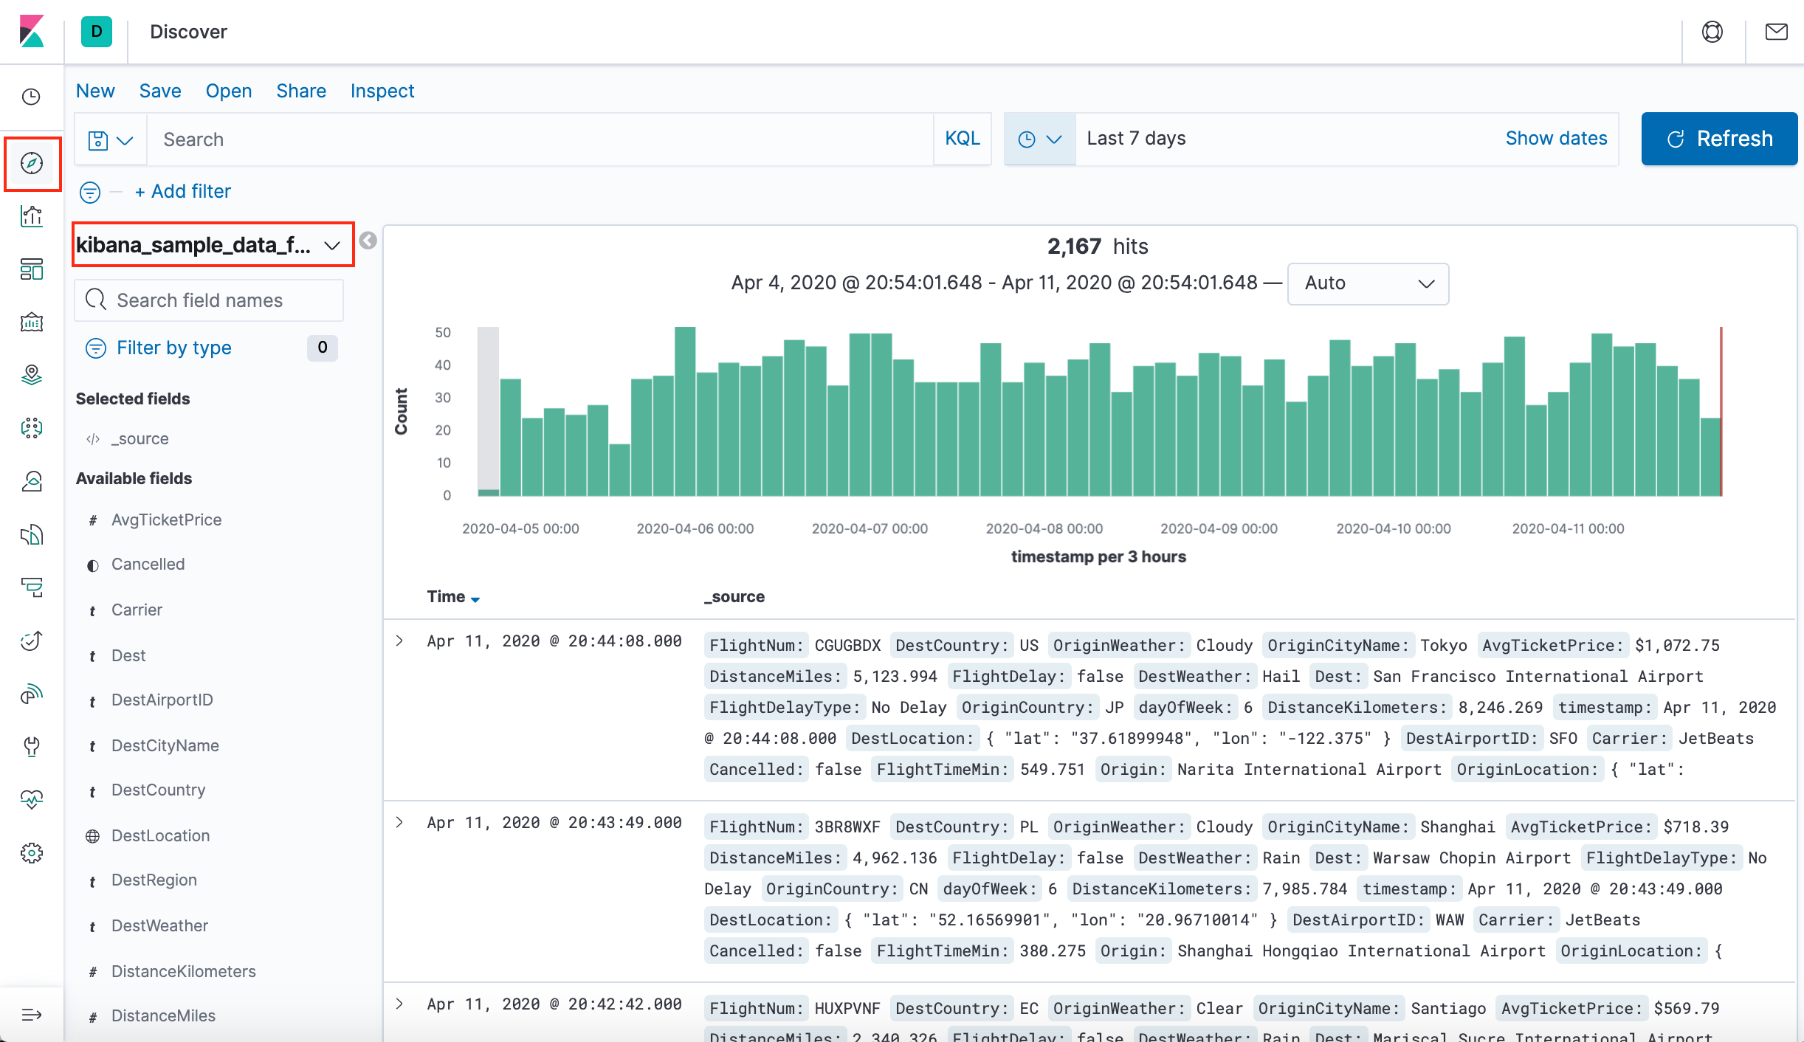The image size is (1804, 1042).
Task: Open Discover compass icon in sidebar
Action: pos(32,163)
